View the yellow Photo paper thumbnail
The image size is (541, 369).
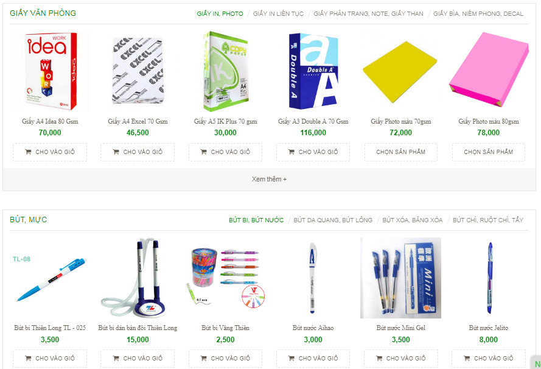(x=400, y=71)
